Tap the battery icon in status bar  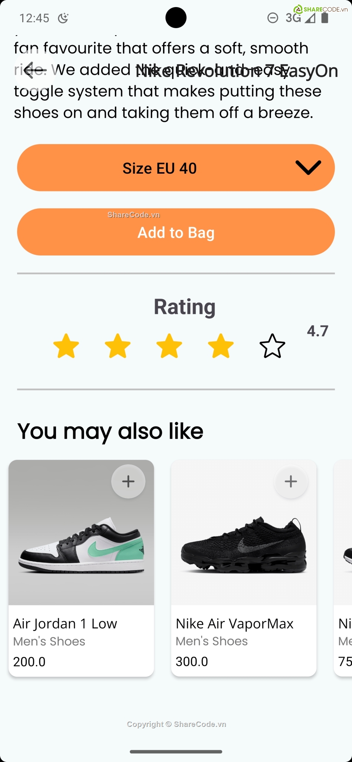pos(325,18)
